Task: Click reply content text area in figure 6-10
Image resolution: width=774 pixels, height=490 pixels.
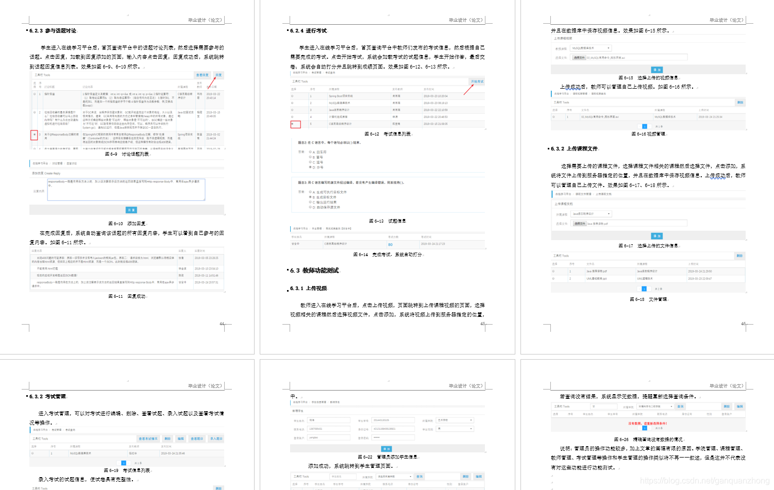Action: point(126,190)
